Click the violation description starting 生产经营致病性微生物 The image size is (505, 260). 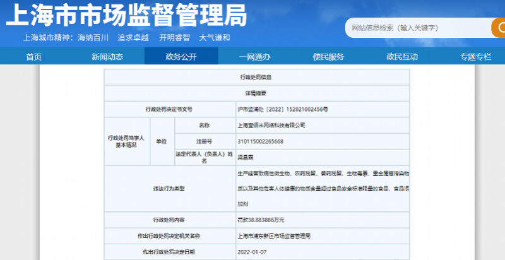point(323,189)
